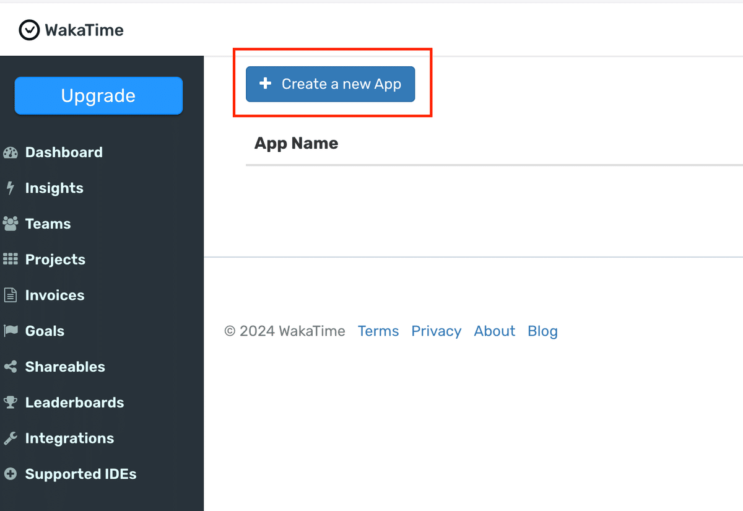The height and width of the screenshot is (511, 743).
Task: Select the Insights lightning bolt icon
Action: 11,188
